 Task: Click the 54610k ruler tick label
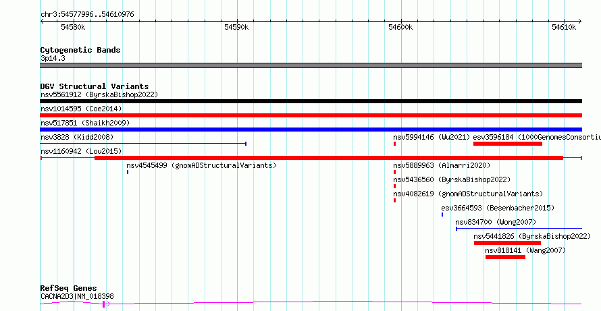565,27
